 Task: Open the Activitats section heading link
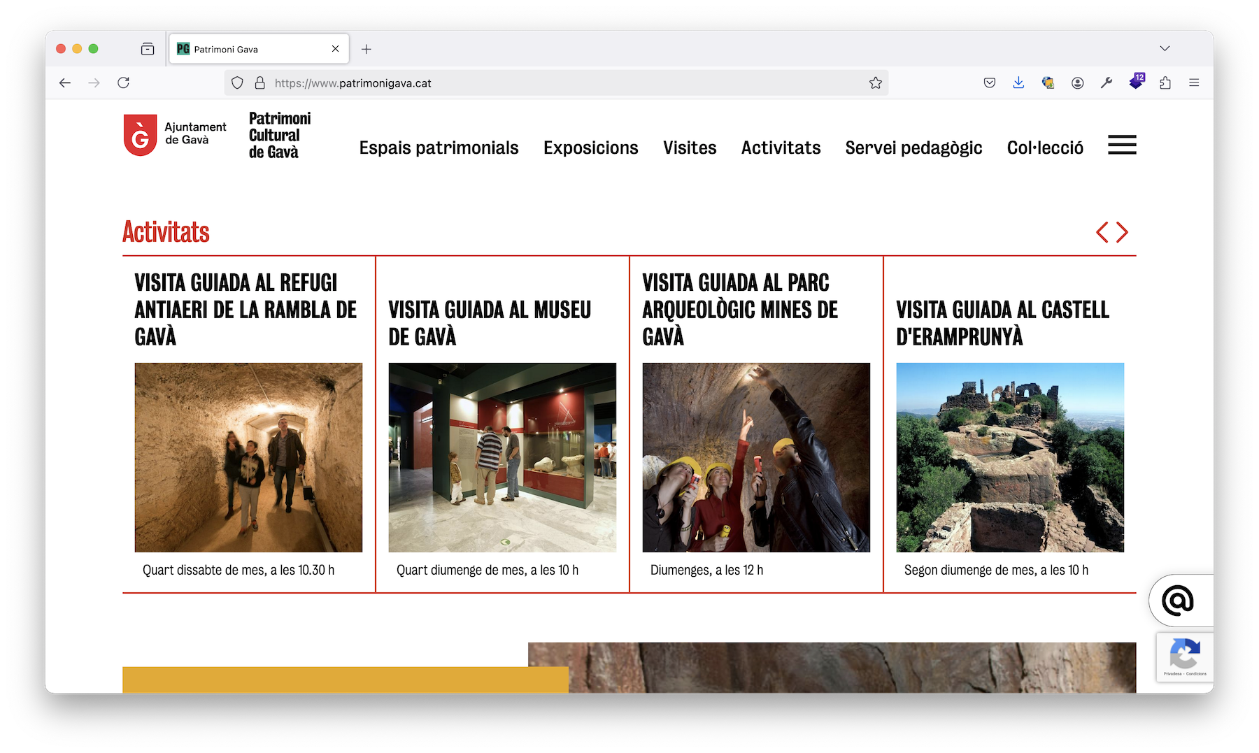click(166, 232)
